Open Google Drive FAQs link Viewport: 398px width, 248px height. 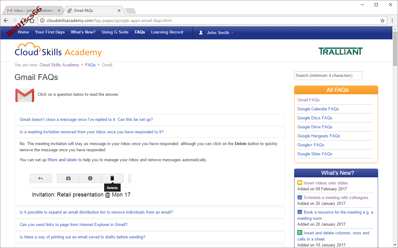[x=315, y=127]
